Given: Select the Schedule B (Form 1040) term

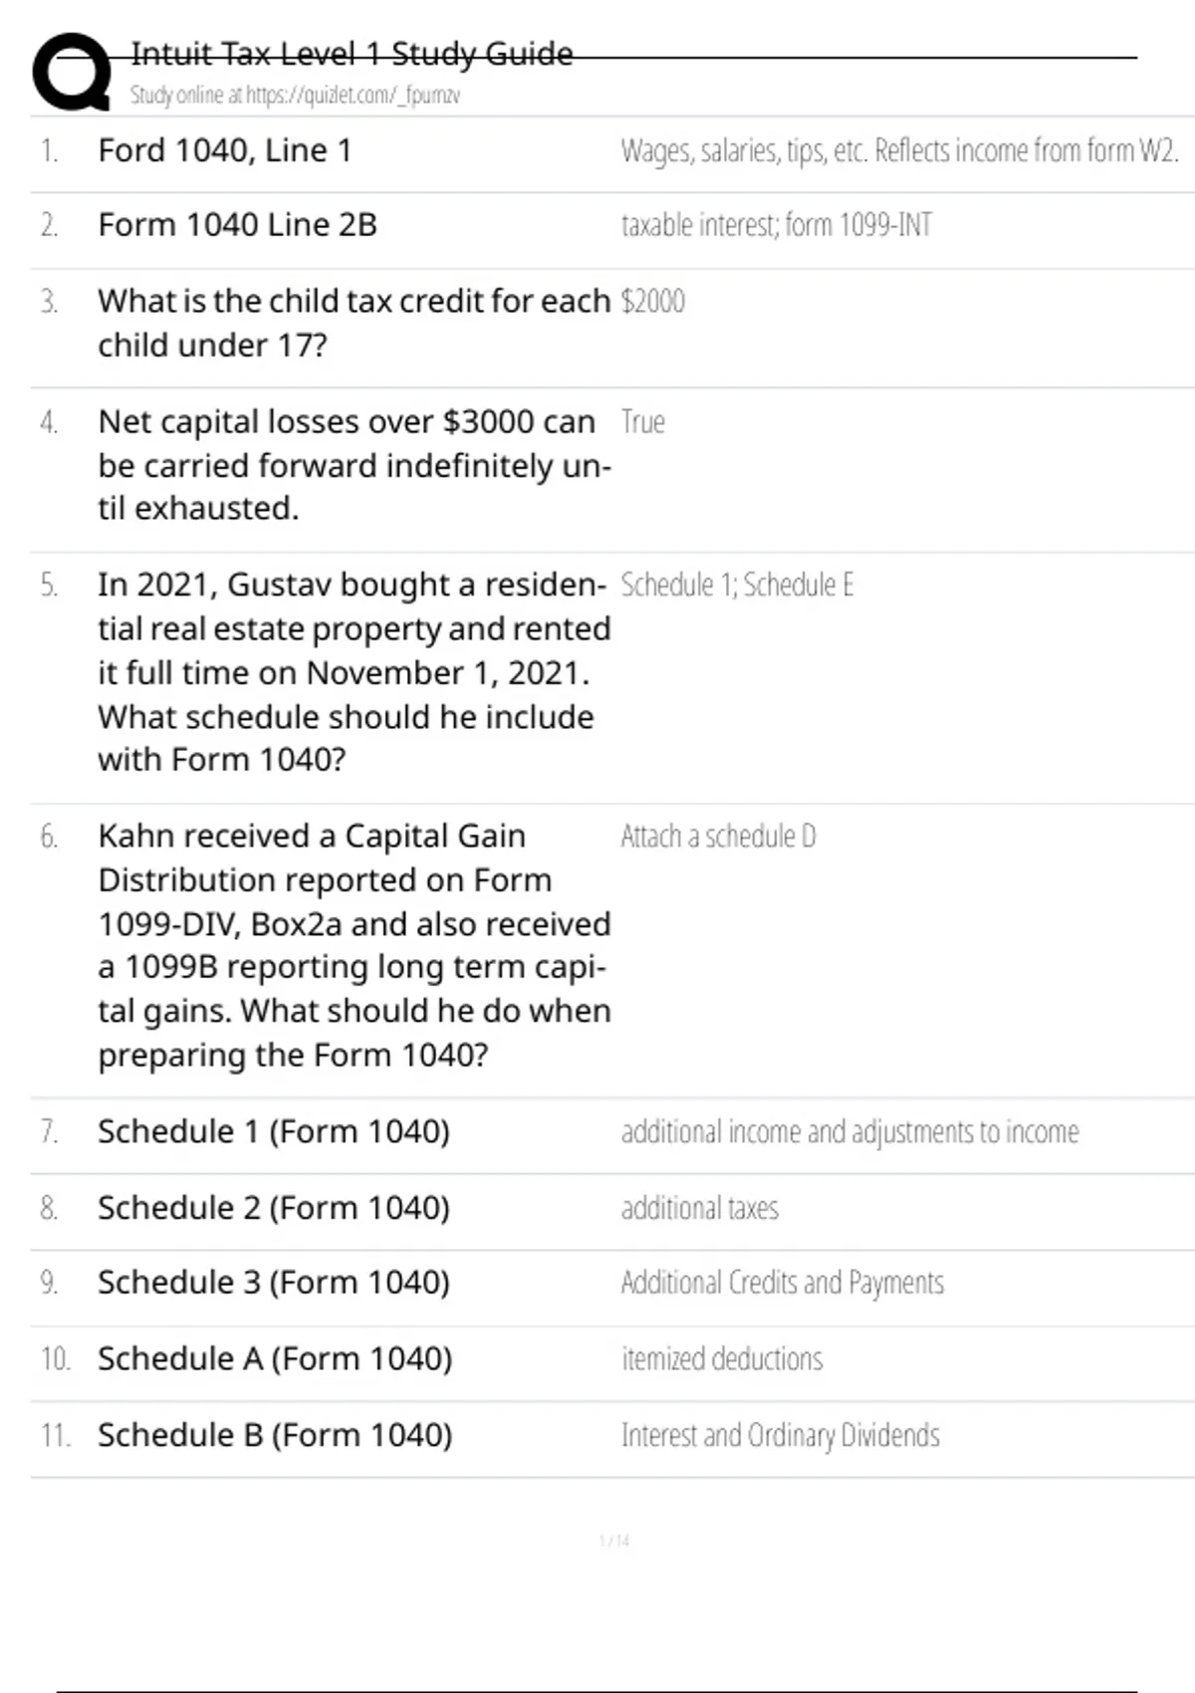Looking at the screenshot, I should (275, 1436).
